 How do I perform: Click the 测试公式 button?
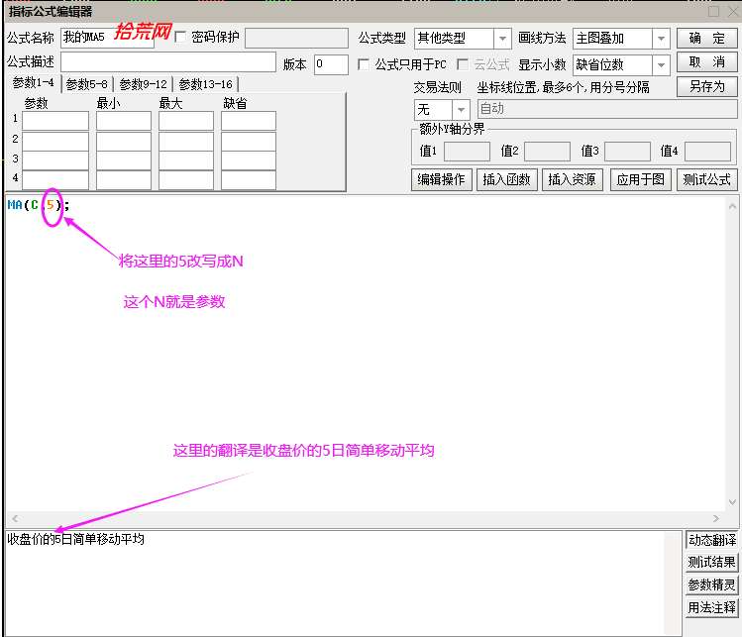[706, 179]
